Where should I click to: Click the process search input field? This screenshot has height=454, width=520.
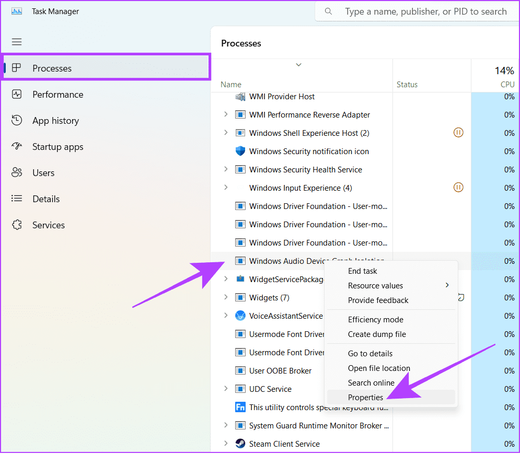418,11
